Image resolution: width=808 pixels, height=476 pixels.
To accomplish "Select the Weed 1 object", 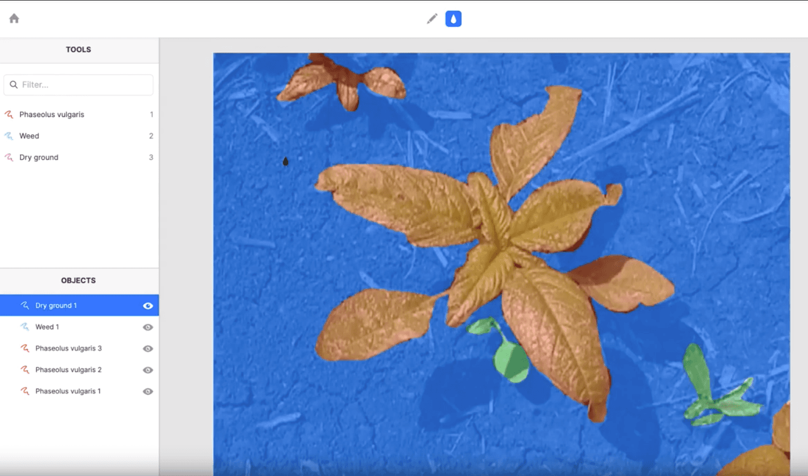I will click(79, 327).
